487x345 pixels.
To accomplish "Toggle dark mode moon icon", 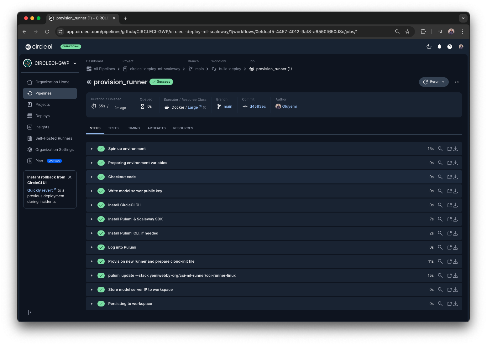I will click(429, 47).
